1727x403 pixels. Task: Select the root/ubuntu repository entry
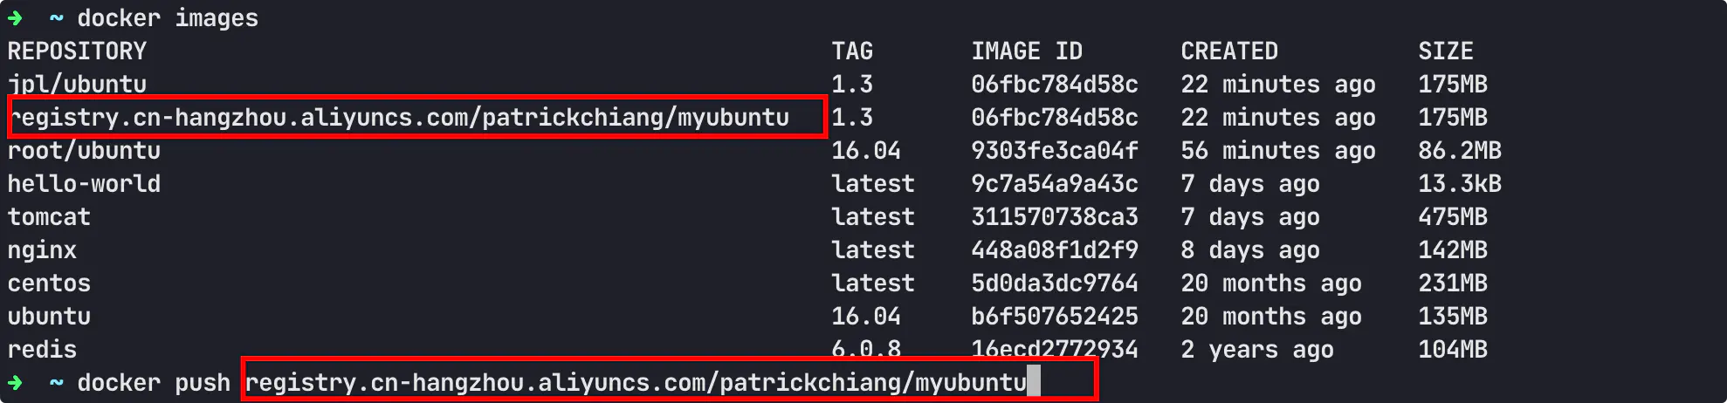(x=84, y=151)
